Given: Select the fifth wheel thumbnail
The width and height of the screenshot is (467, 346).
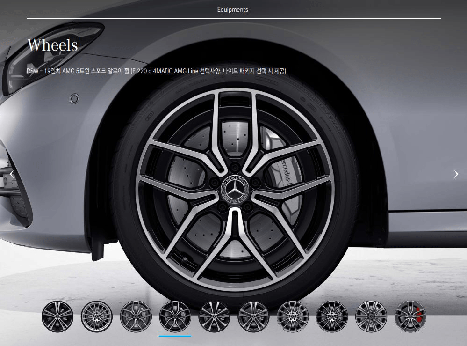Looking at the screenshot, I should point(215,316).
